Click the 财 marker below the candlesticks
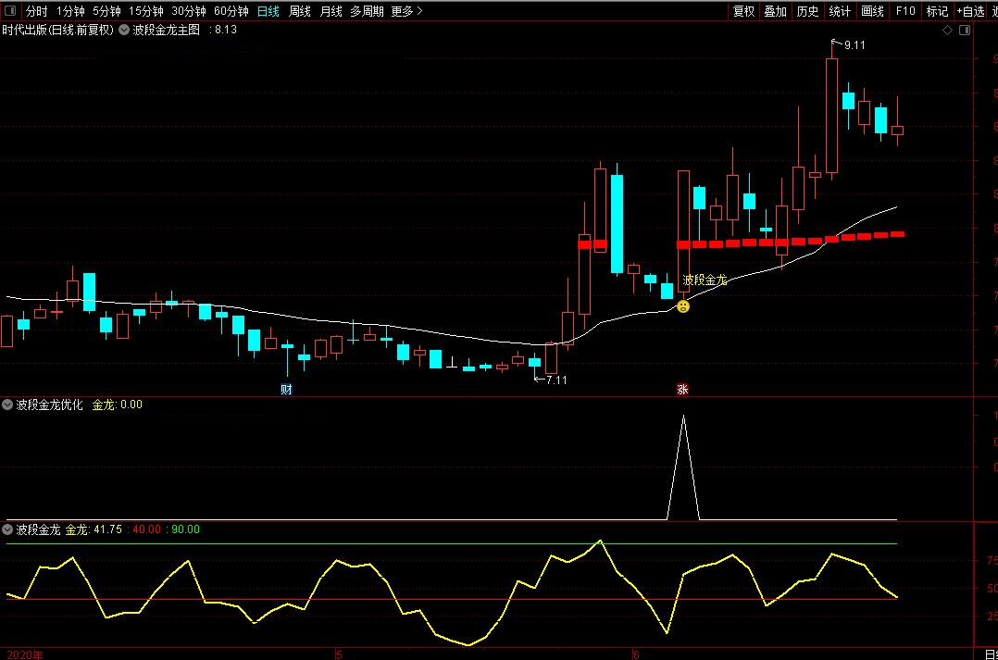The width and height of the screenshot is (998, 660). point(286,390)
